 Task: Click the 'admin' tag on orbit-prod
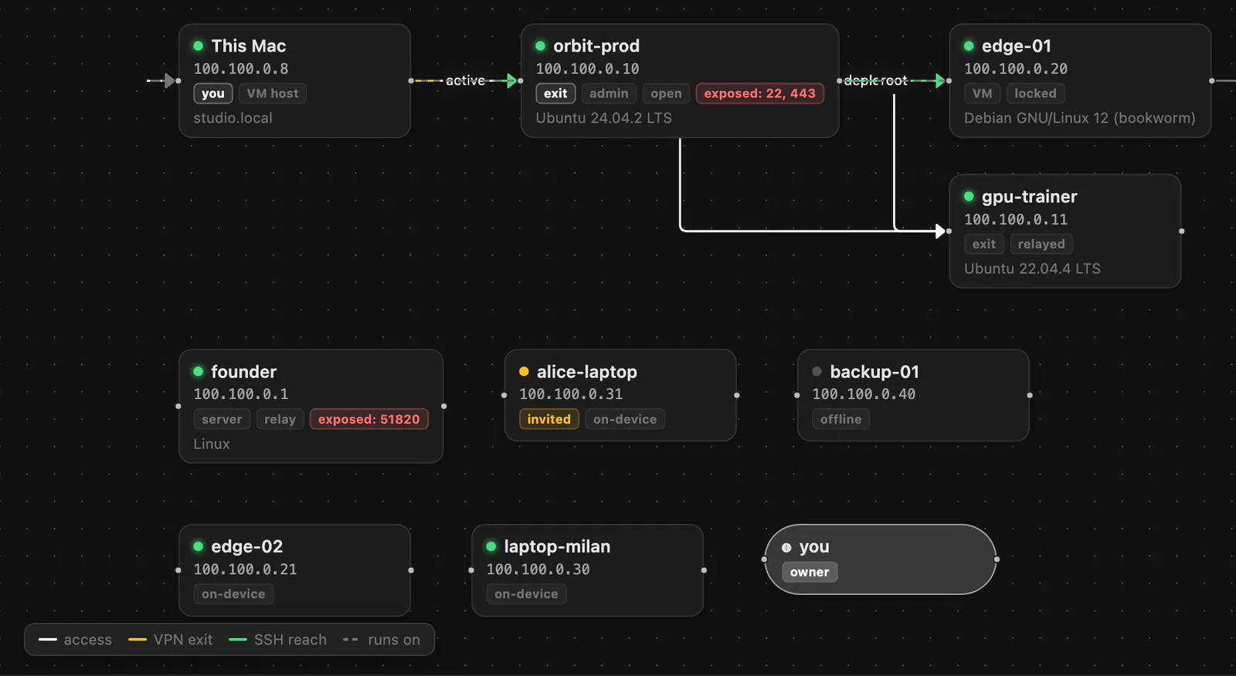609,93
